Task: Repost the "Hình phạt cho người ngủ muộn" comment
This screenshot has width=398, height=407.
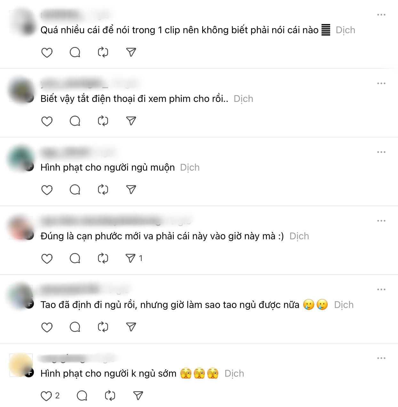Action: [103, 189]
